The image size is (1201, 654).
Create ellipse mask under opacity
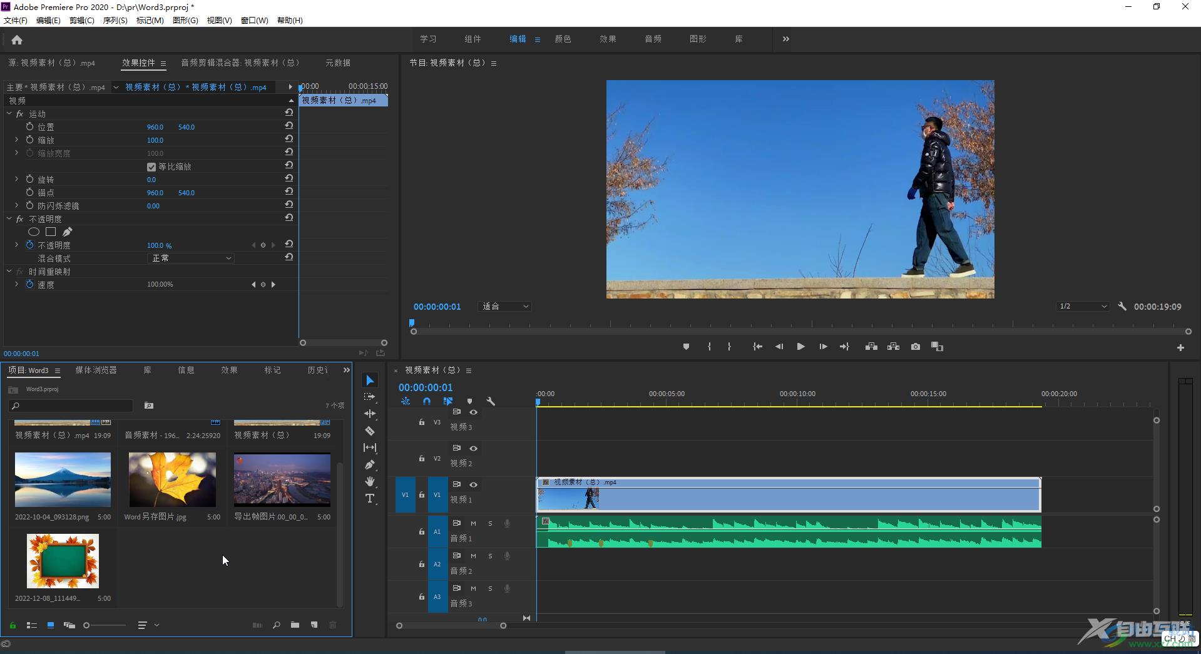34,232
